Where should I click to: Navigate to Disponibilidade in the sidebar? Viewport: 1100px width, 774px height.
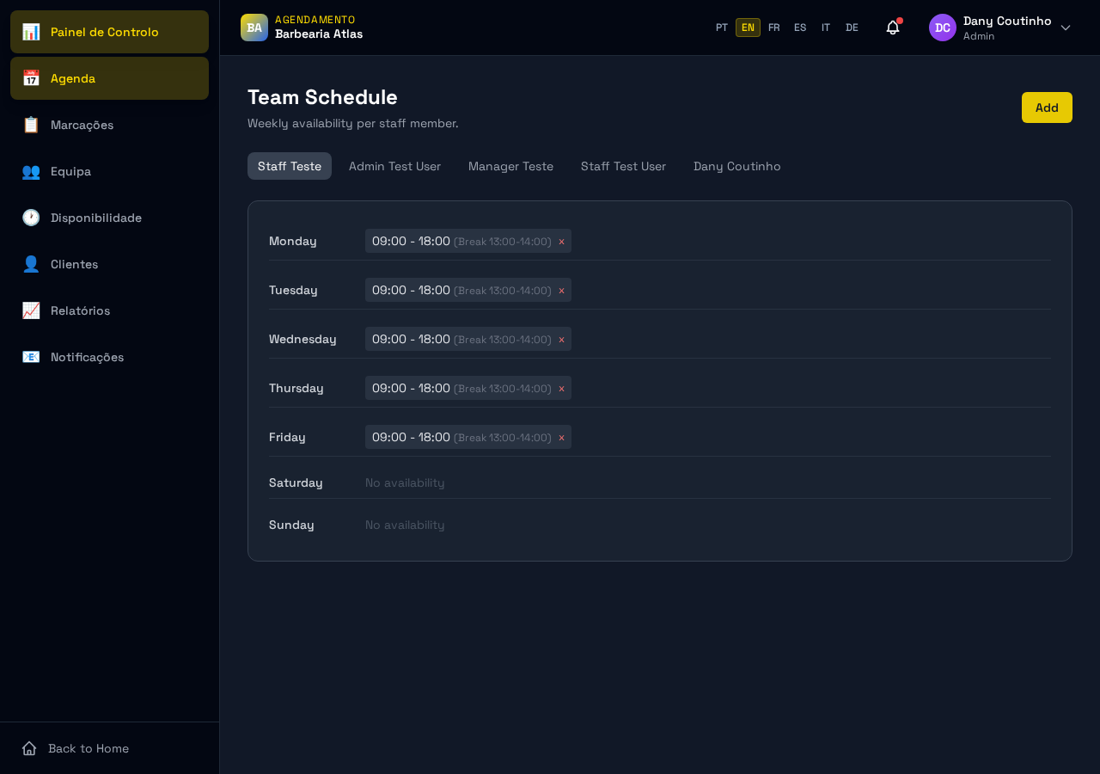click(x=109, y=218)
